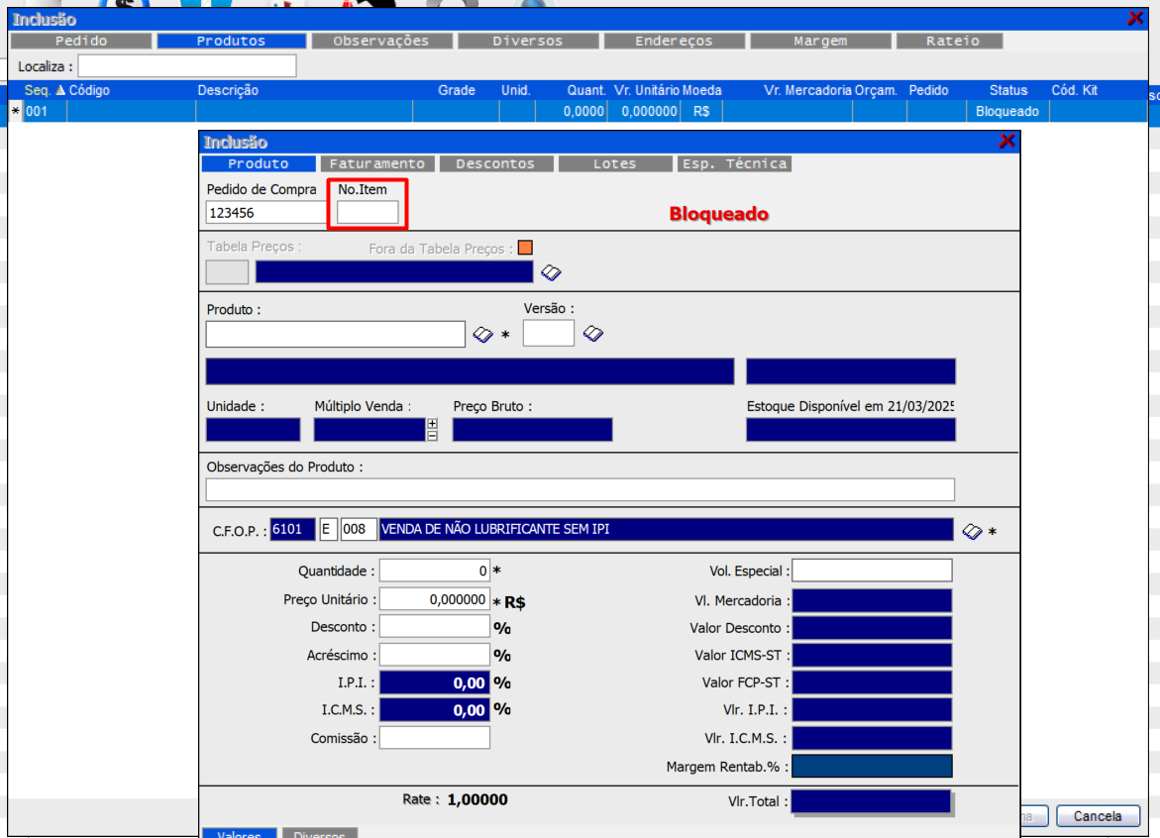Decrease Múltiplo Venda with minus stepper
This screenshot has width=1160, height=838.
tap(432, 435)
